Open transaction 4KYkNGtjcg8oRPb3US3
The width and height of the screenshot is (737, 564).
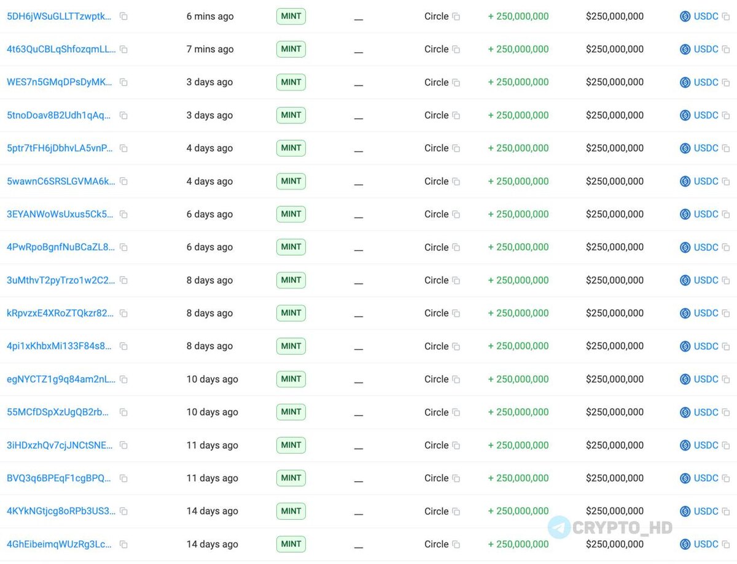tap(61, 511)
